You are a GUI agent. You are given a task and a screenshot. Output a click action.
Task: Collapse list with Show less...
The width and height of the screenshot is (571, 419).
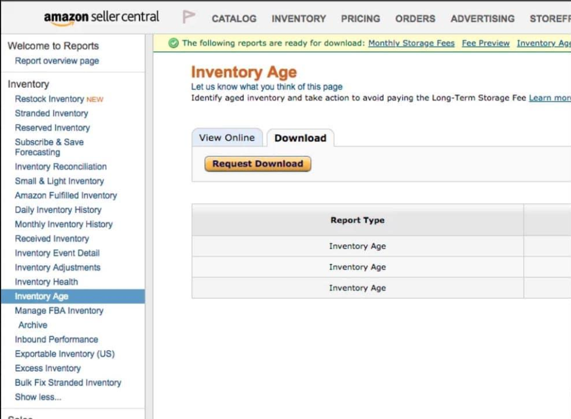click(38, 397)
